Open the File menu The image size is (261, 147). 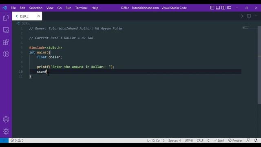click(13, 8)
